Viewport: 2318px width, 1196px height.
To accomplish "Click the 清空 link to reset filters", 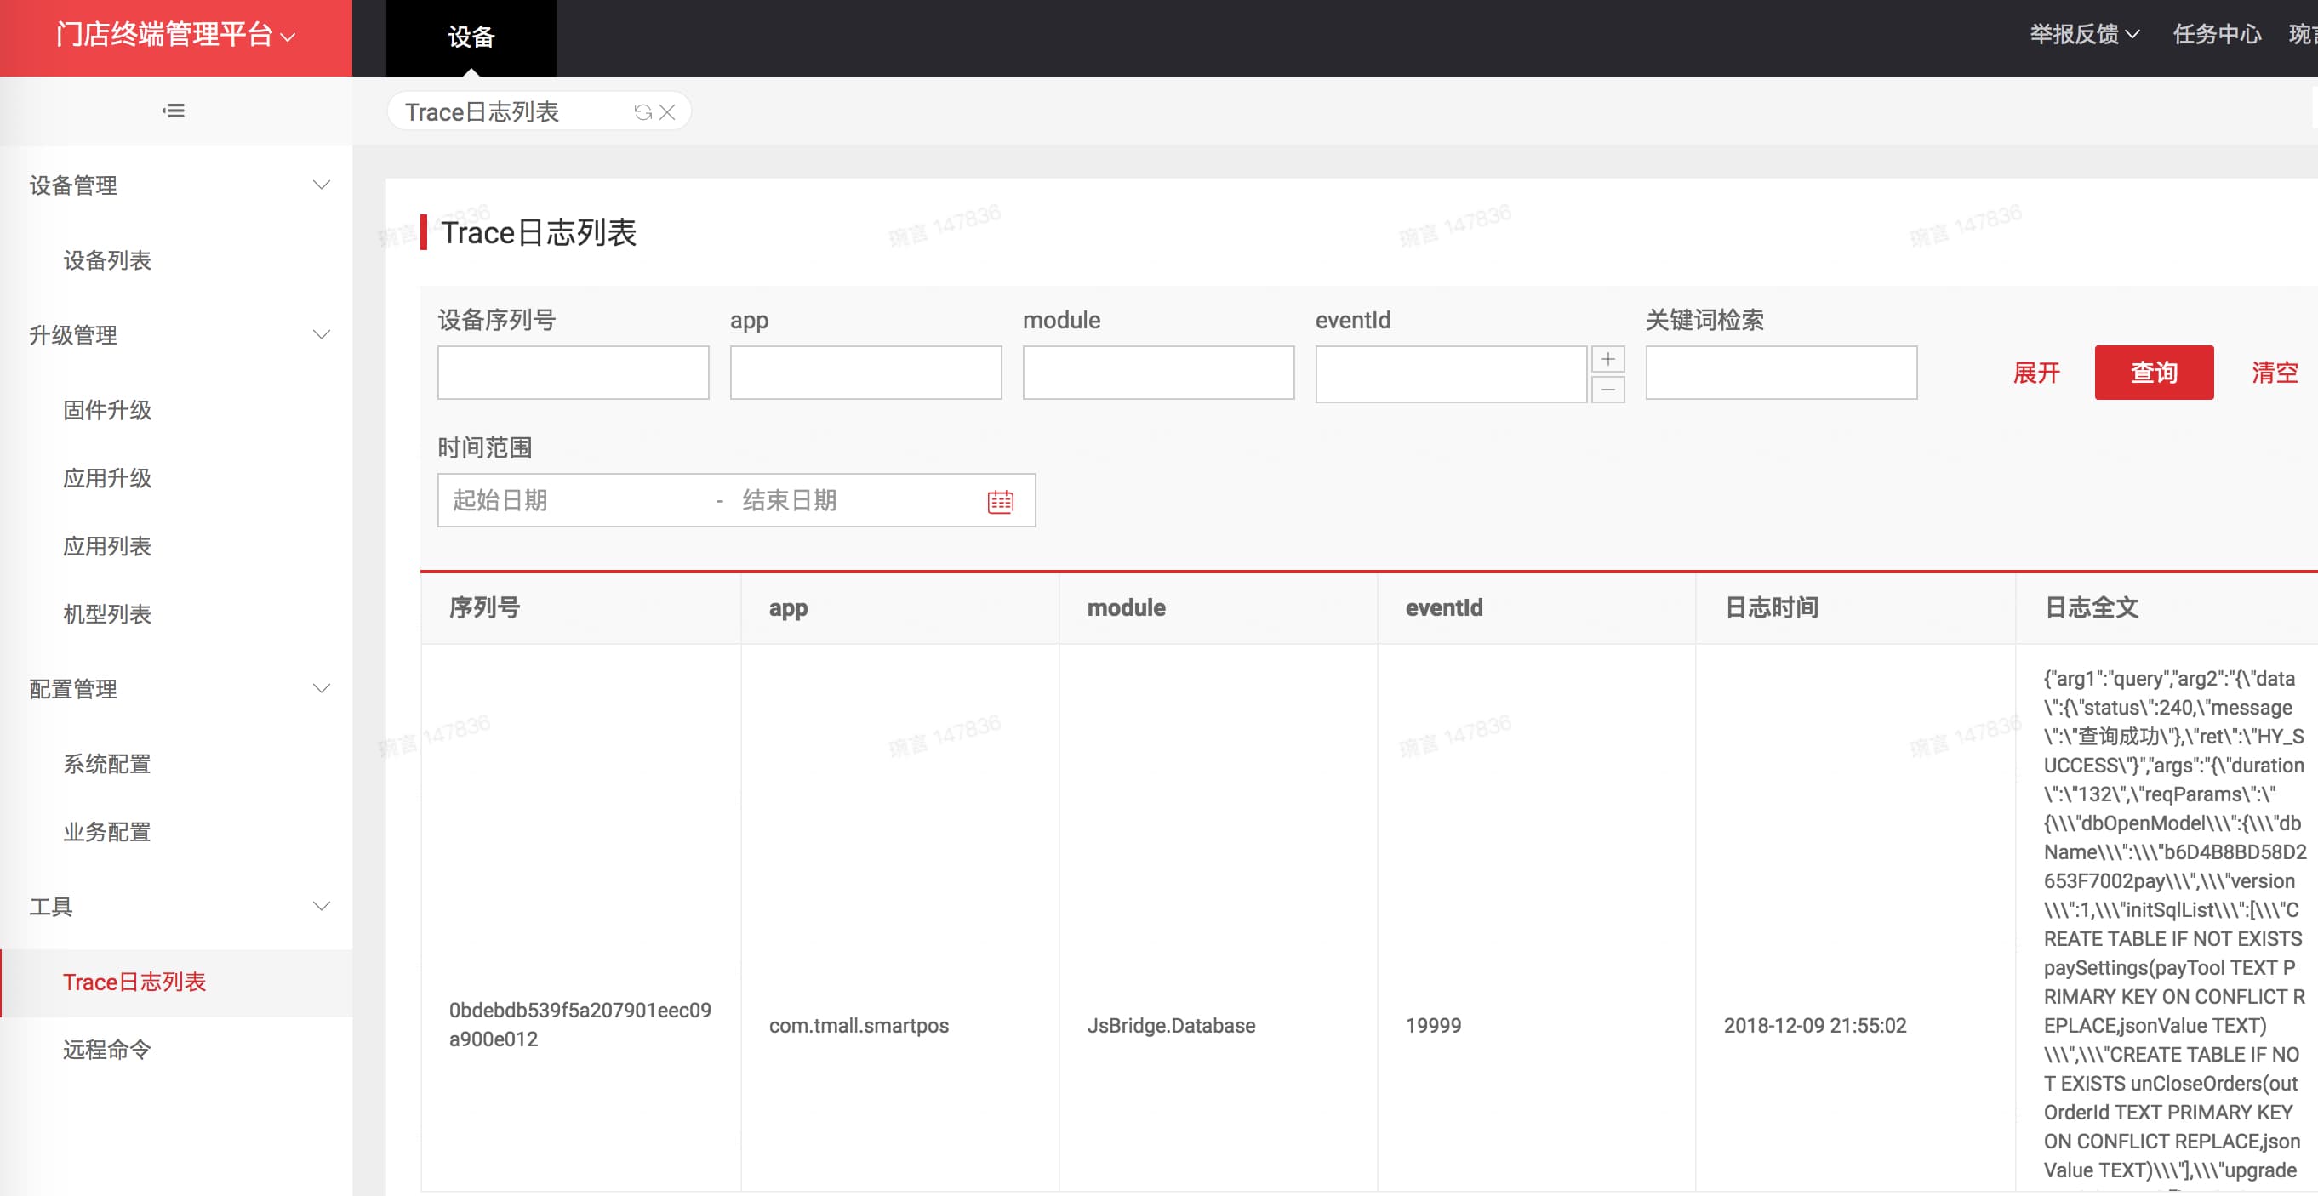I will tap(2274, 373).
